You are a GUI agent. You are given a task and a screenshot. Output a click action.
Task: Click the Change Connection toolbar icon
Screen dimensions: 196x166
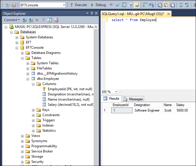point(14,5)
